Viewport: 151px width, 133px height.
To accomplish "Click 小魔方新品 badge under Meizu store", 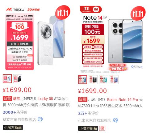I will point(13,127).
